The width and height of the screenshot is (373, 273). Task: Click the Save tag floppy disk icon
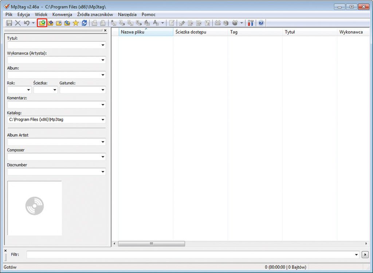9,23
